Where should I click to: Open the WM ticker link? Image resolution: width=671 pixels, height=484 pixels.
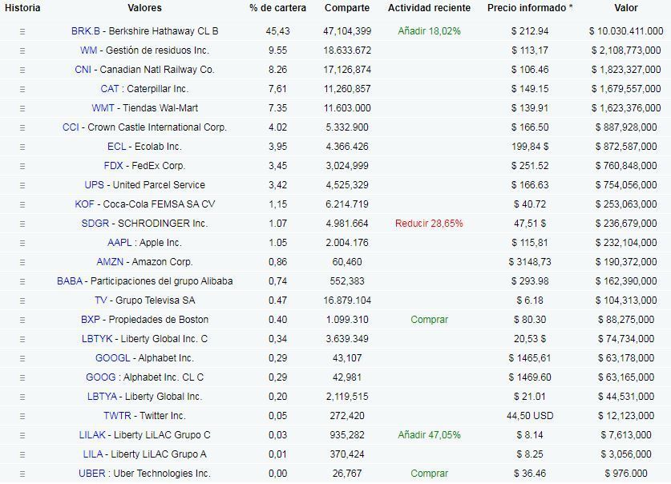point(88,50)
